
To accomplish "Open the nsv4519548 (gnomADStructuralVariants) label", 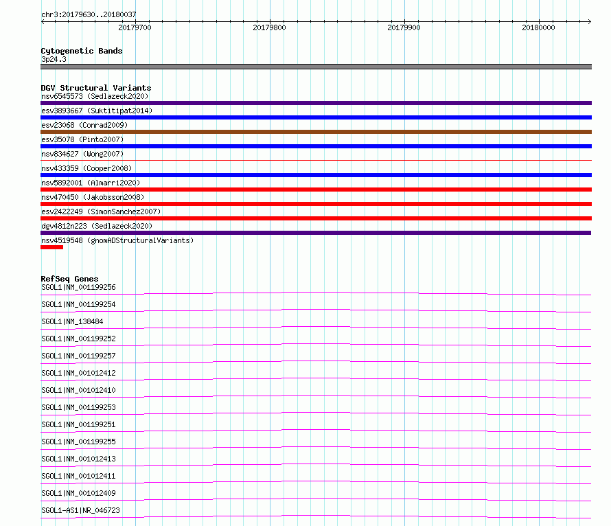I will click(x=117, y=240).
